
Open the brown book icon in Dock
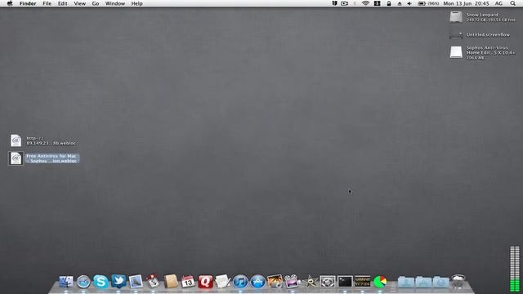pos(171,282)
